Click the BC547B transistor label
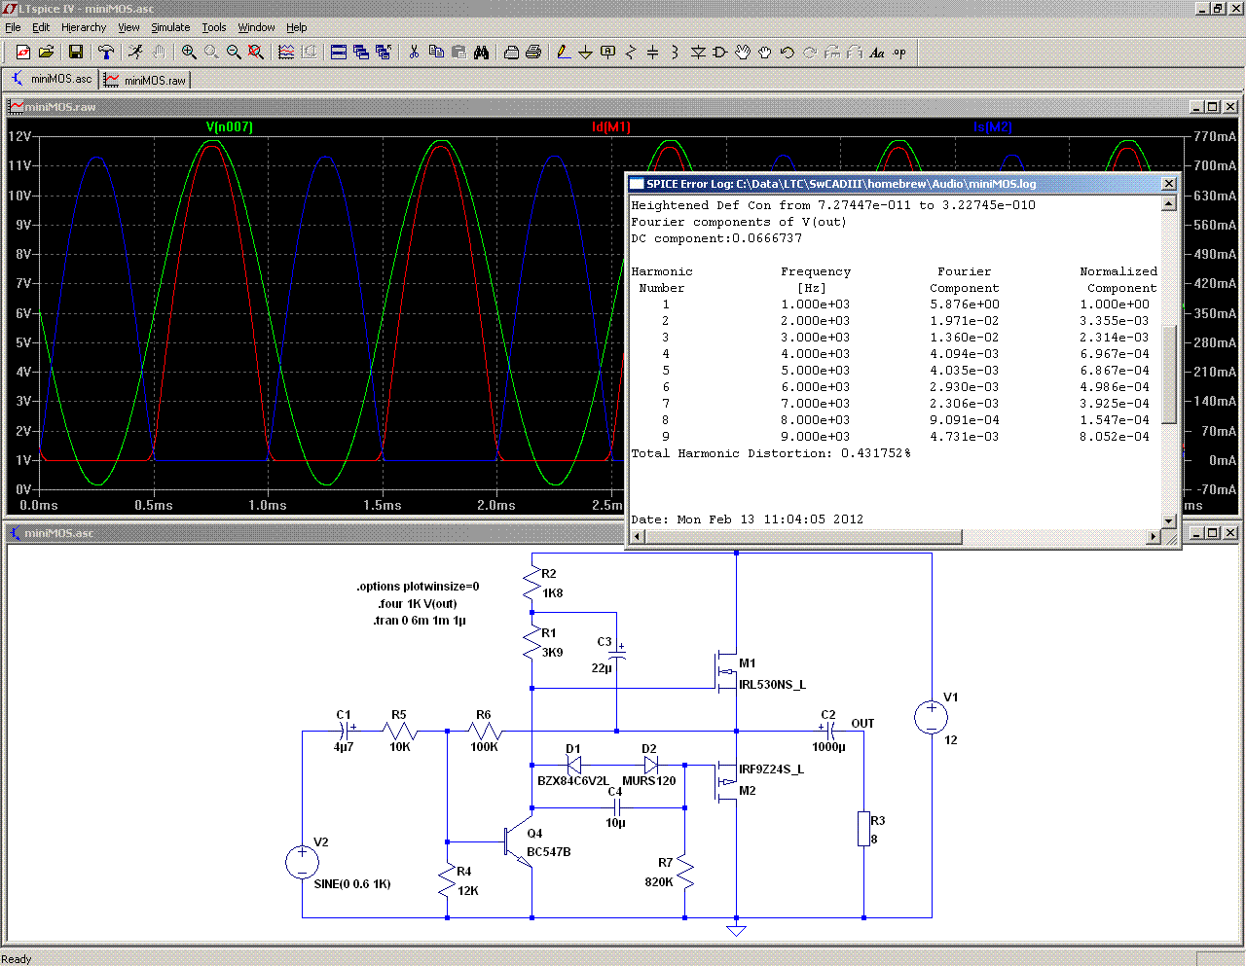 549,852
